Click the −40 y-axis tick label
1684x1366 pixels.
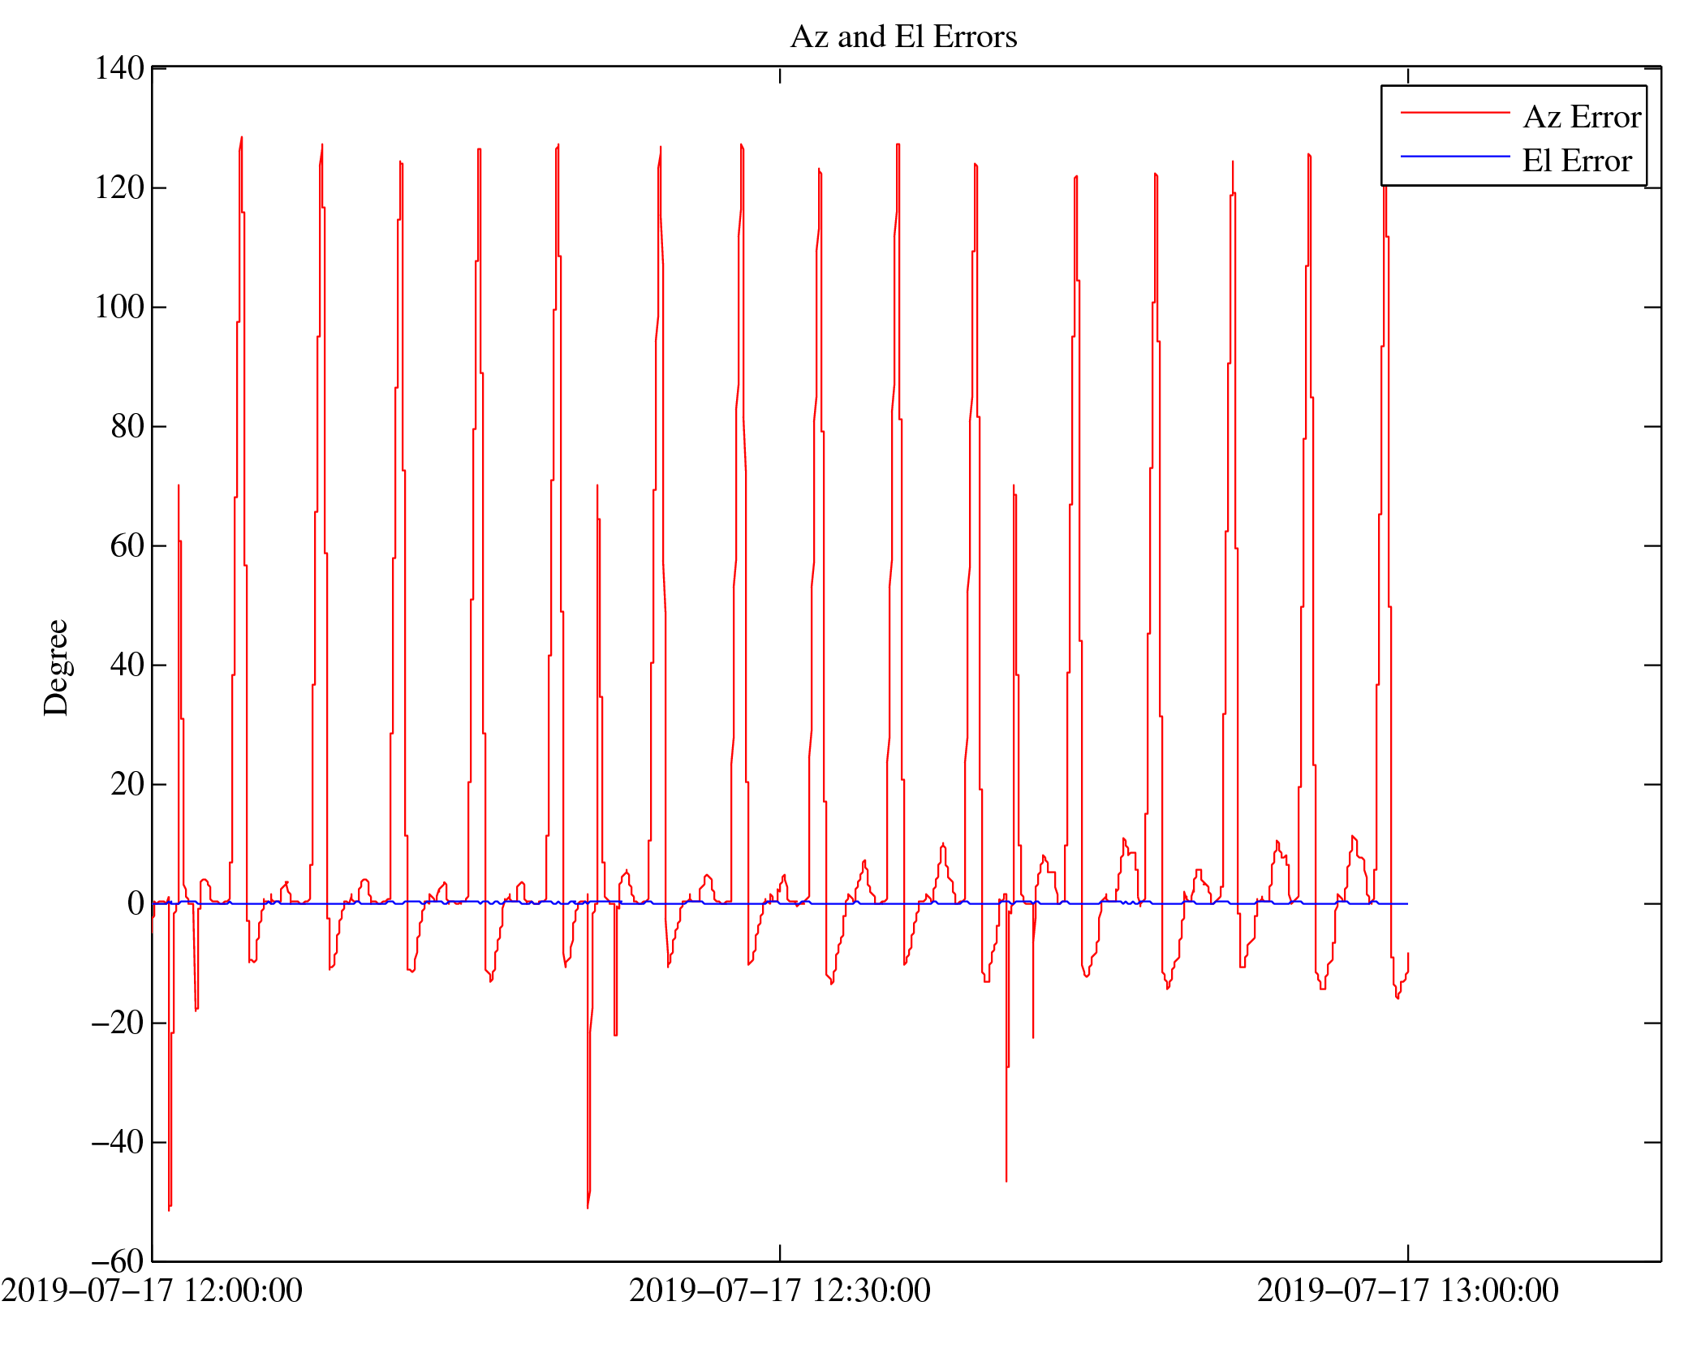pyautogui.click(x=118, y=1142)
